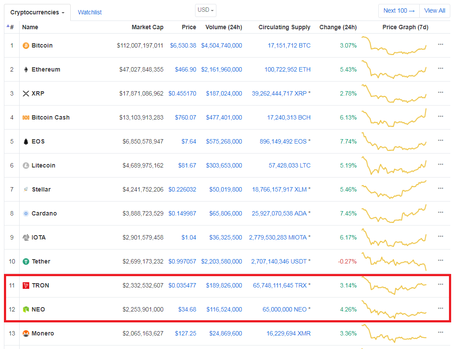Screen dimensions: 459x349
Task: Open the three-dot menu for Monero
Action: click(441, 332)
